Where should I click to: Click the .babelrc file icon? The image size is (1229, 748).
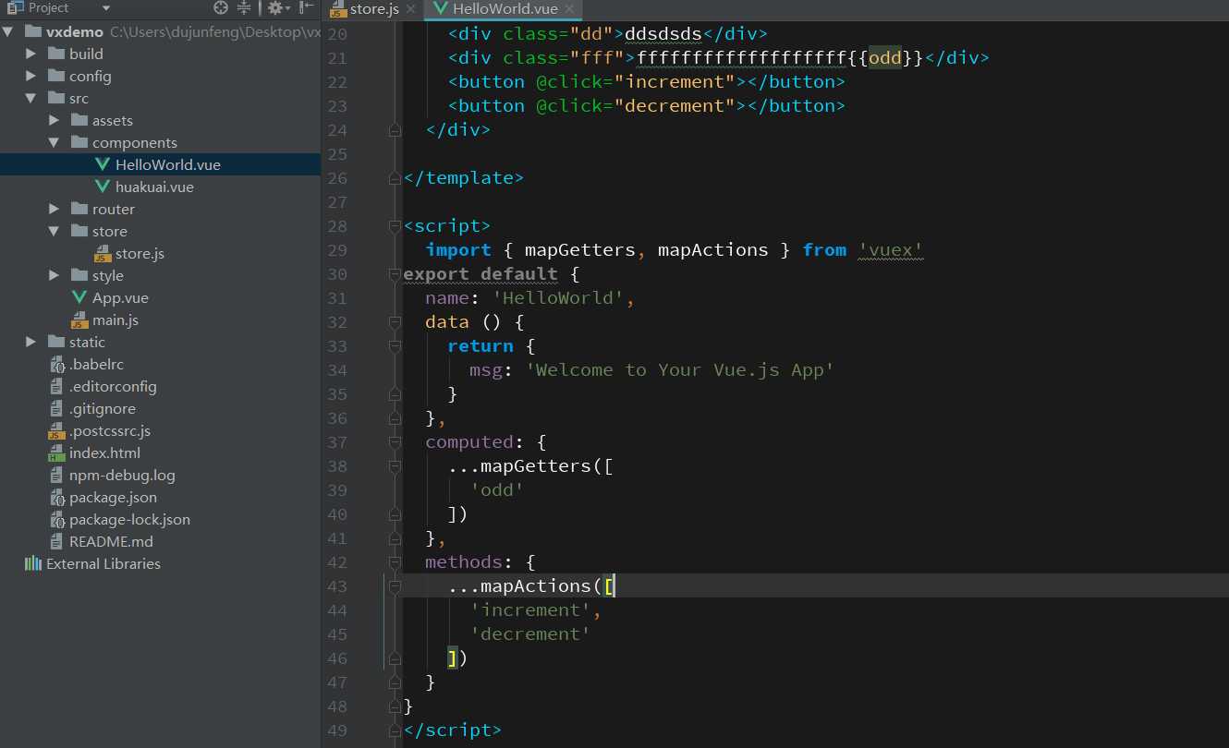(56, 365)
